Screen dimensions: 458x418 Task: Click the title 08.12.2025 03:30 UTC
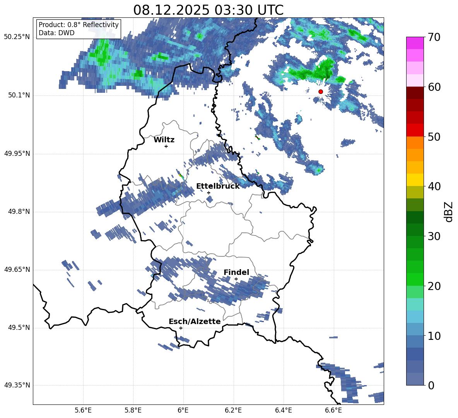click(x=208, y=10)
